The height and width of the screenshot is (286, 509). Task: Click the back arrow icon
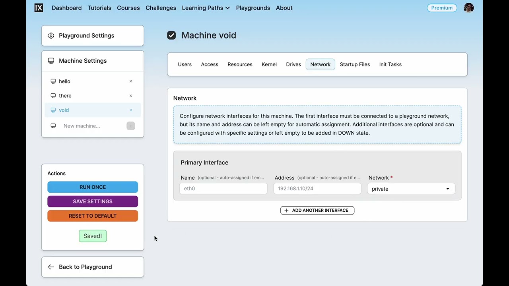[51, 267]
